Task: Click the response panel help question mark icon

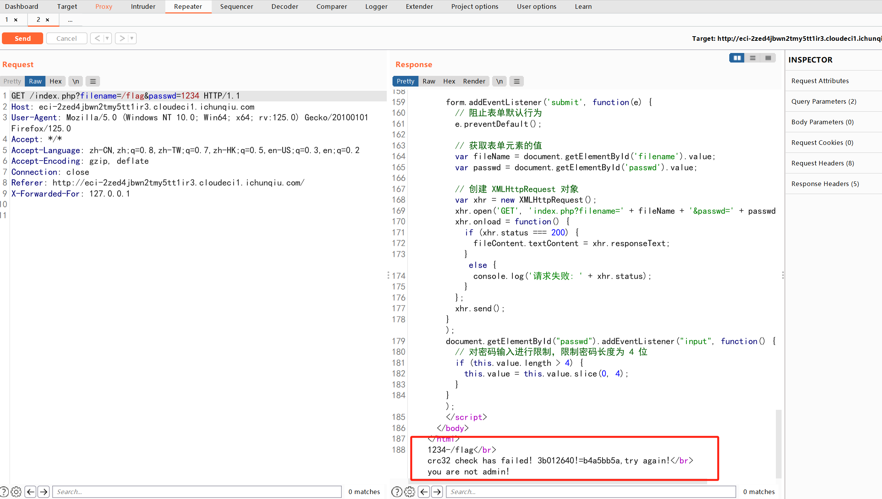Action: pos(397,492)
